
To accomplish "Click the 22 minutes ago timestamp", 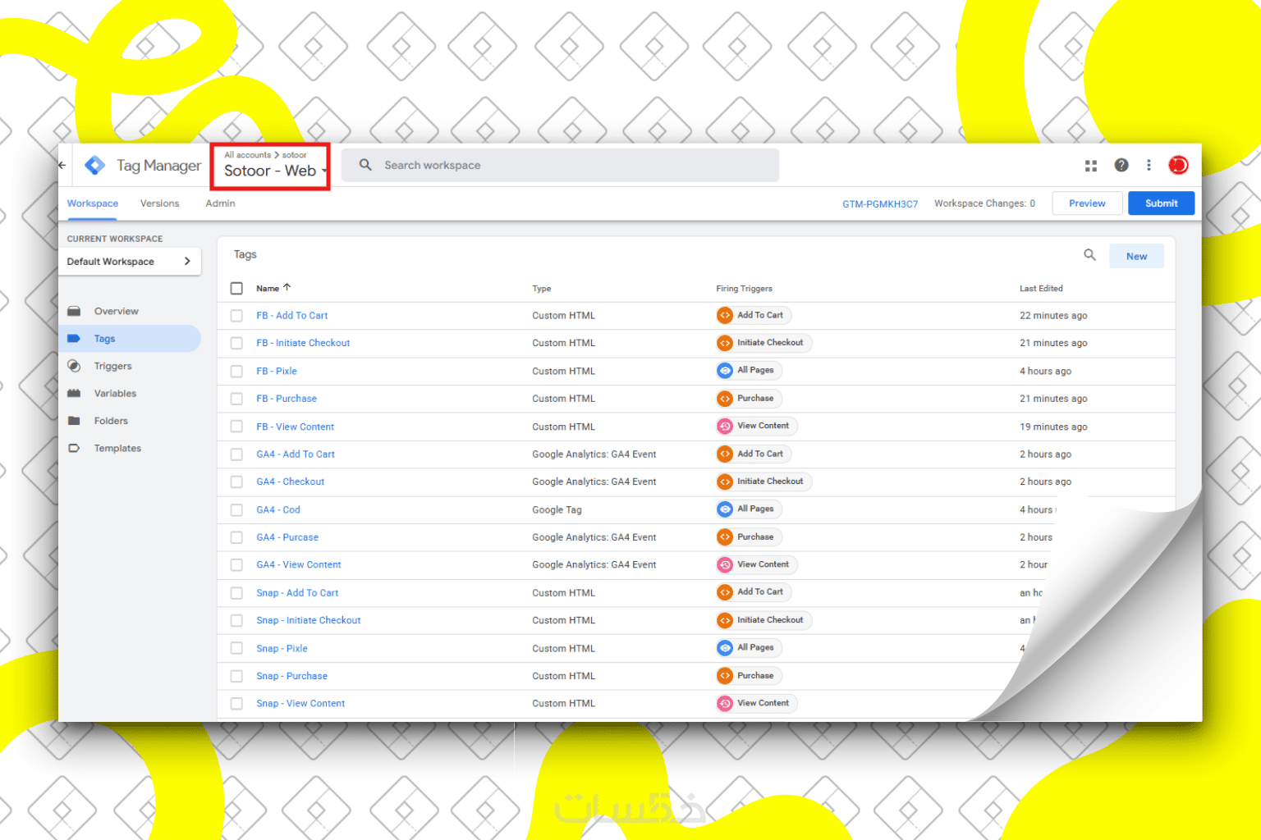I will pyautogui.click(x=1053, y=316).
